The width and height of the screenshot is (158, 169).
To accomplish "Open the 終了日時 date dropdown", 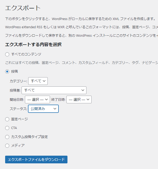I will [x=79, y=100].
